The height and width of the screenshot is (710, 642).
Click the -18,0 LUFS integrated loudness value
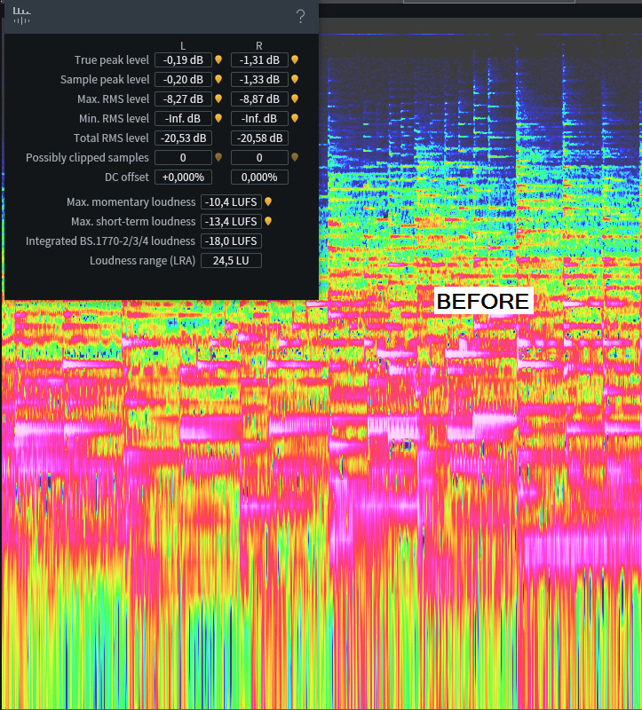[x=231, y=241]
